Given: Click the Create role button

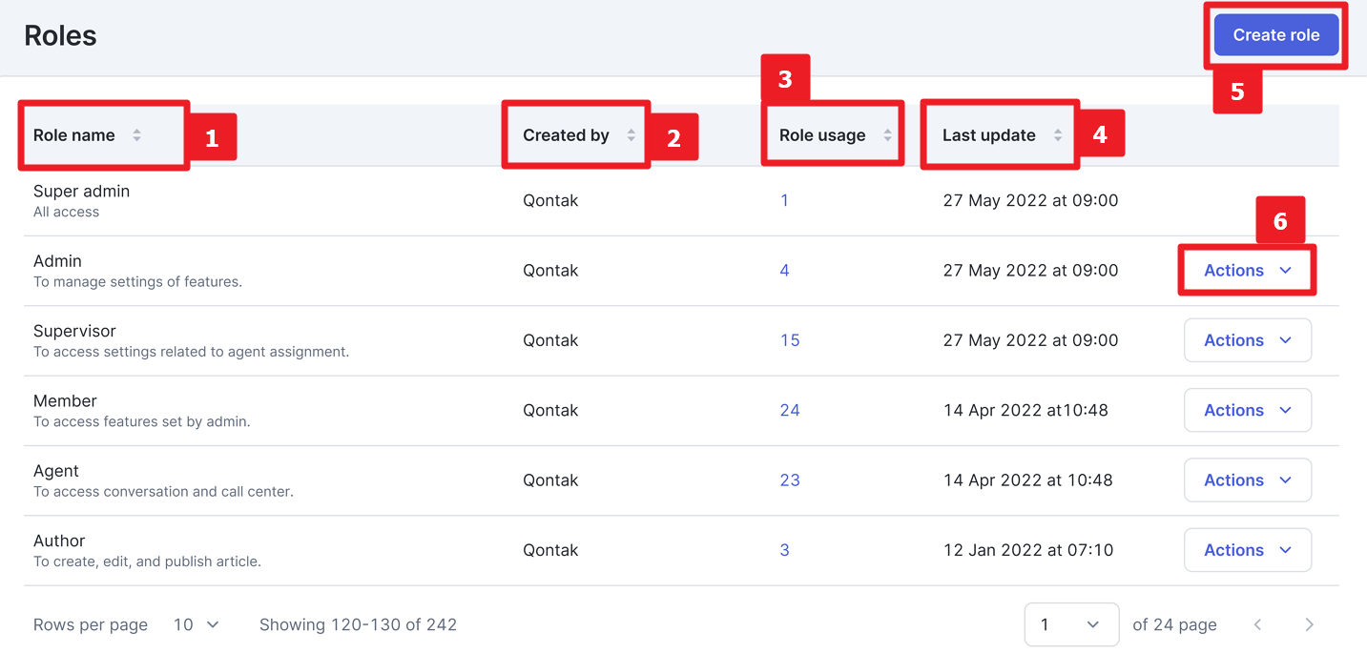Looking at the screenshot, I should pos(1275,35).
